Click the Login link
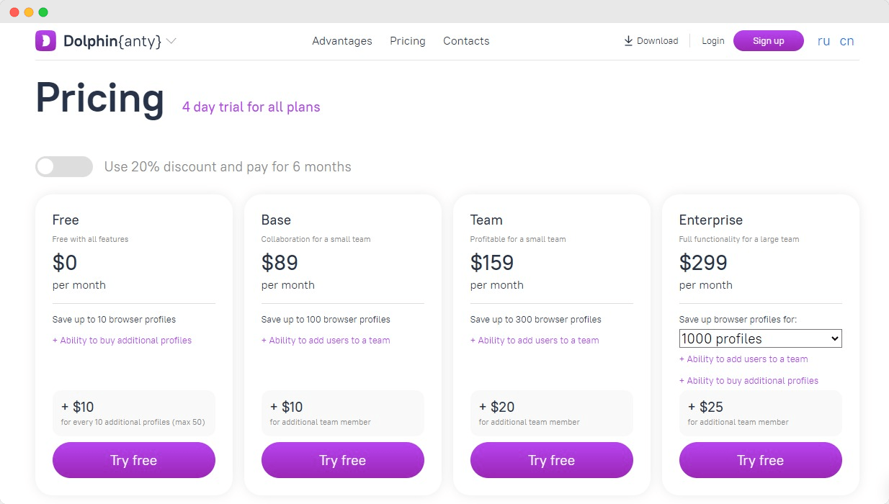Viewport: 889px width, 504px height. coord(713,41)
